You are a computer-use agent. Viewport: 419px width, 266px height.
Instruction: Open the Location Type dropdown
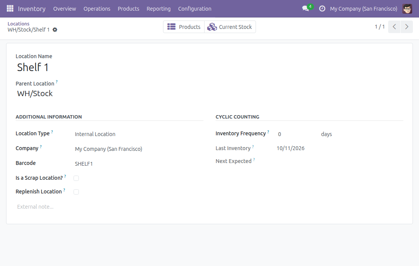(138, 134)
